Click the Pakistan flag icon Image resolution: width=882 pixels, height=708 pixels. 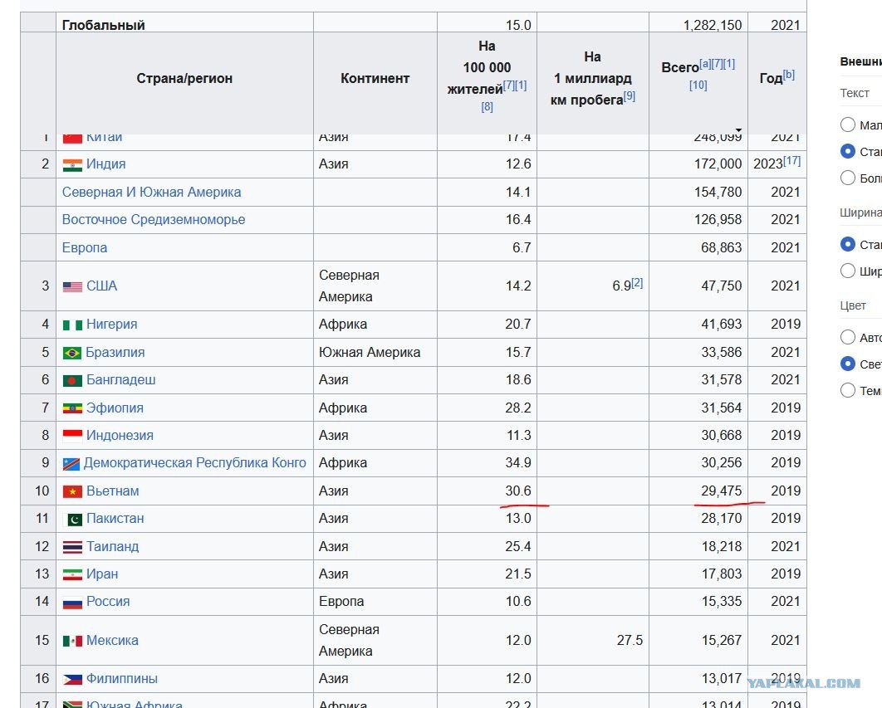(x=75, y=520)
